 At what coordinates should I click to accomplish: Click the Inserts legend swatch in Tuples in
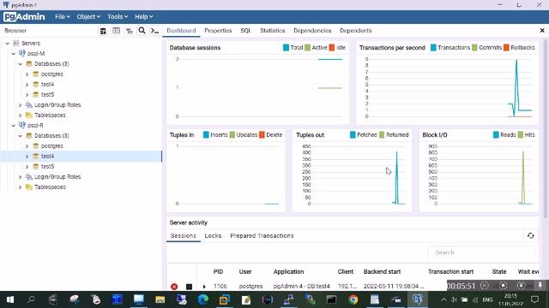206,135
